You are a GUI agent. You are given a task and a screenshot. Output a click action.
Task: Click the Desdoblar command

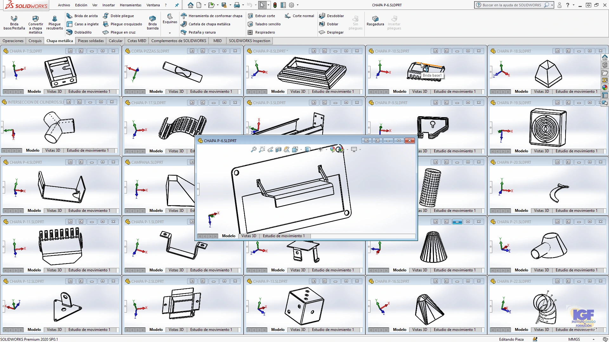(331, 16)
